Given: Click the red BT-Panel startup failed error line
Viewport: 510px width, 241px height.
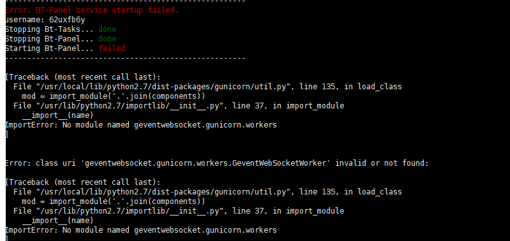Looking at the screenshot, I should (x=92, y=10).
